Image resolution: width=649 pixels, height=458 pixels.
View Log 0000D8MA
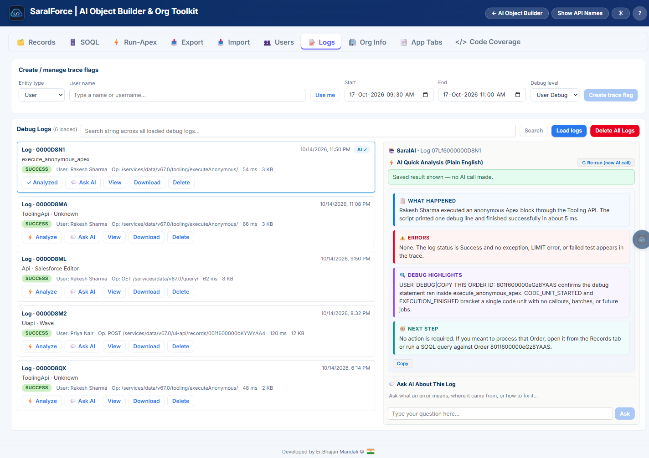(114, 237)
